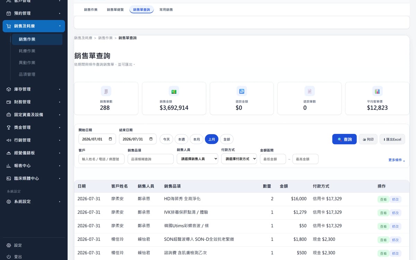Click the $12,823 average value
The height and width of the screenshot is (260, 416).
pyautogui.click(x=378, y=108)
